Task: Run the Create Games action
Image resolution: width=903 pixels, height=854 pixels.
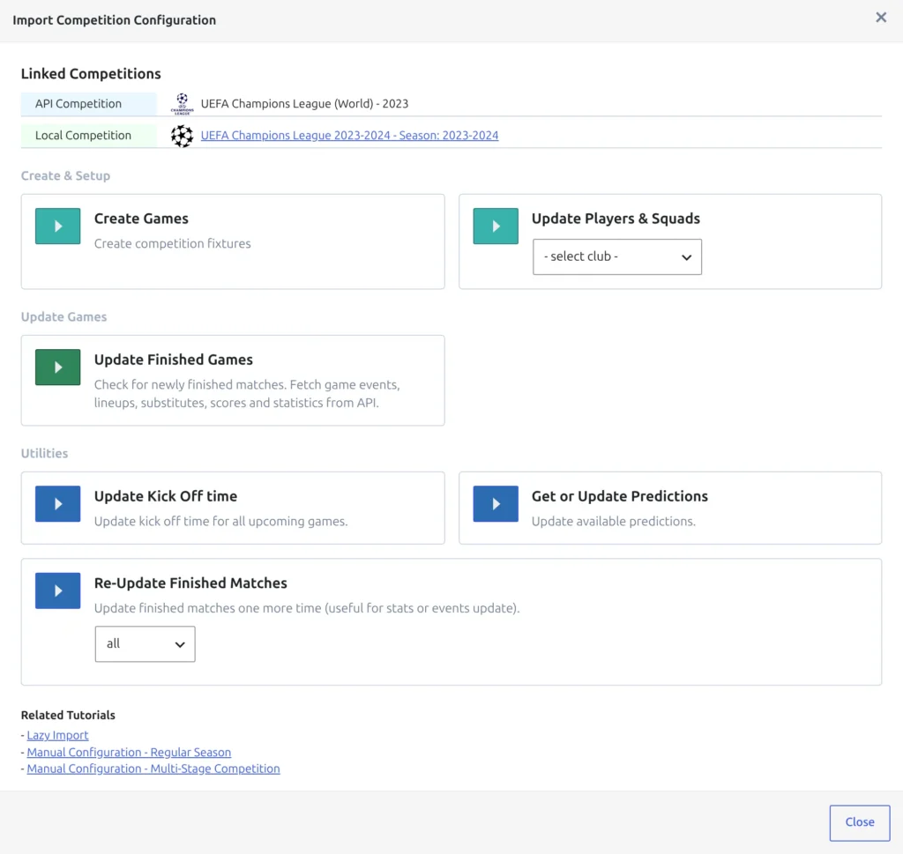Action: (x=57, y=226)
